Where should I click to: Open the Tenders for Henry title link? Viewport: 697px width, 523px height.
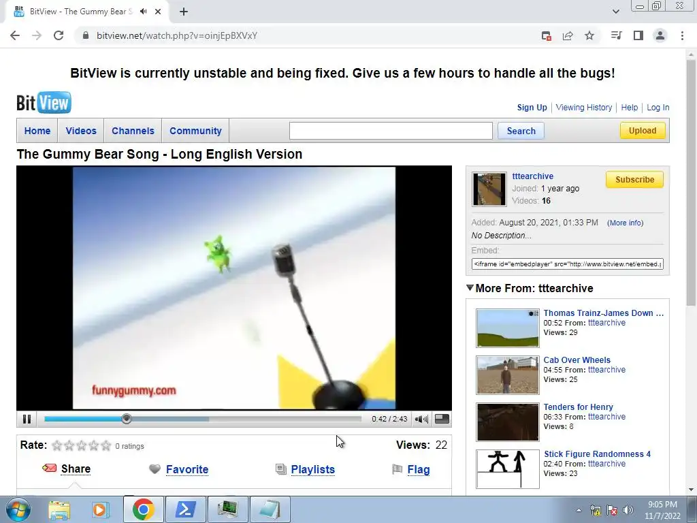click(x=579, y=407)
